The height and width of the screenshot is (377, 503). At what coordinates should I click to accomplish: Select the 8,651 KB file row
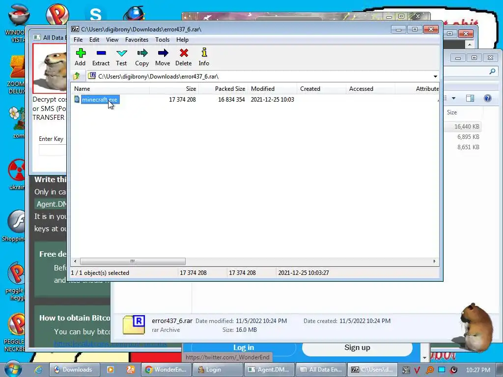click(463, 147)
